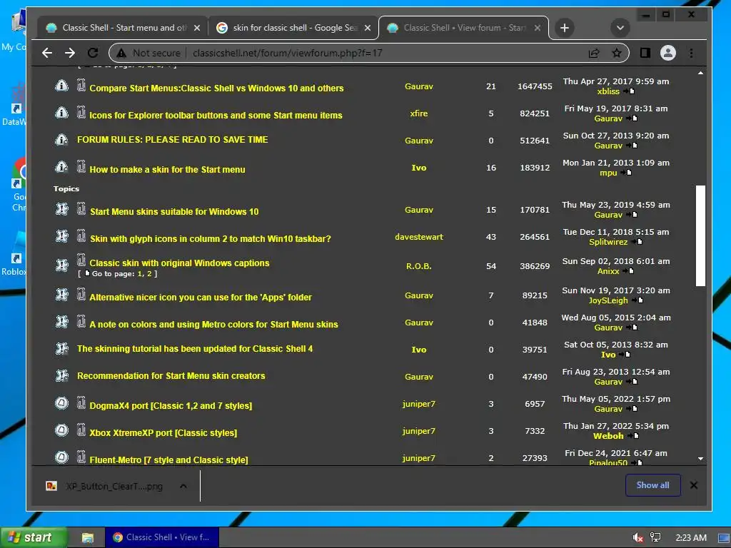Close the Google Search tab

coord(368,28)
